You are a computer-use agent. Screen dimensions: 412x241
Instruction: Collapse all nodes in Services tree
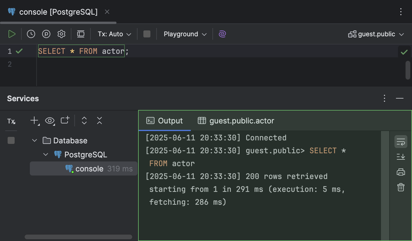[x=99, y=120]
